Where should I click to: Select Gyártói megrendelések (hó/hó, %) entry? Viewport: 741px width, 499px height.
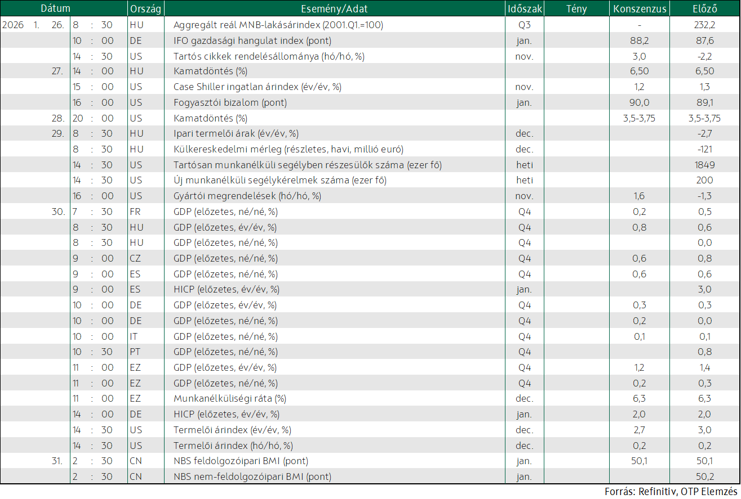[x=247, y=196]
